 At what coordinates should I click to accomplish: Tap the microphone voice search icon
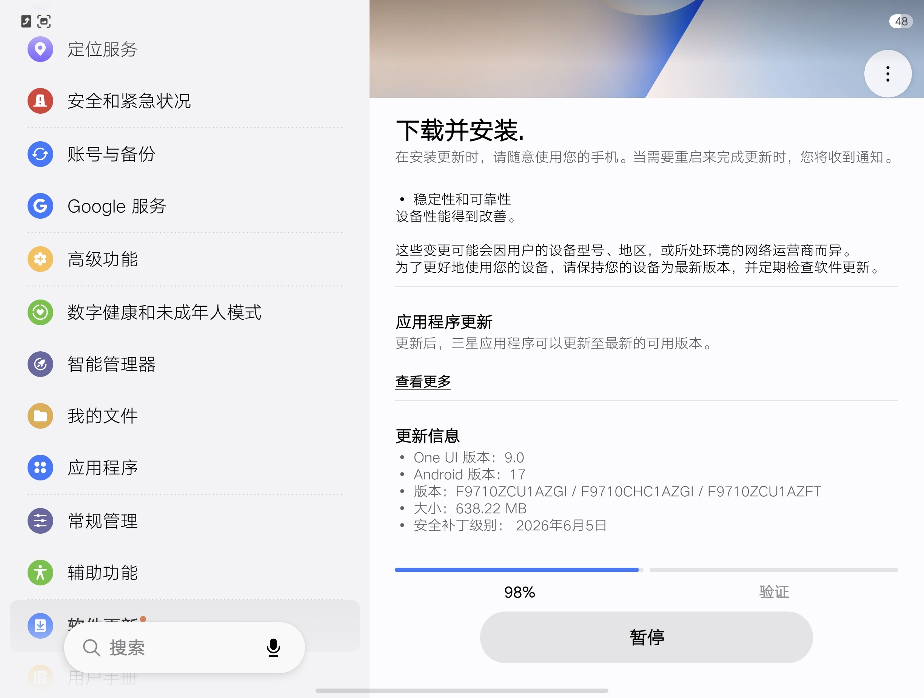point(273,647)
